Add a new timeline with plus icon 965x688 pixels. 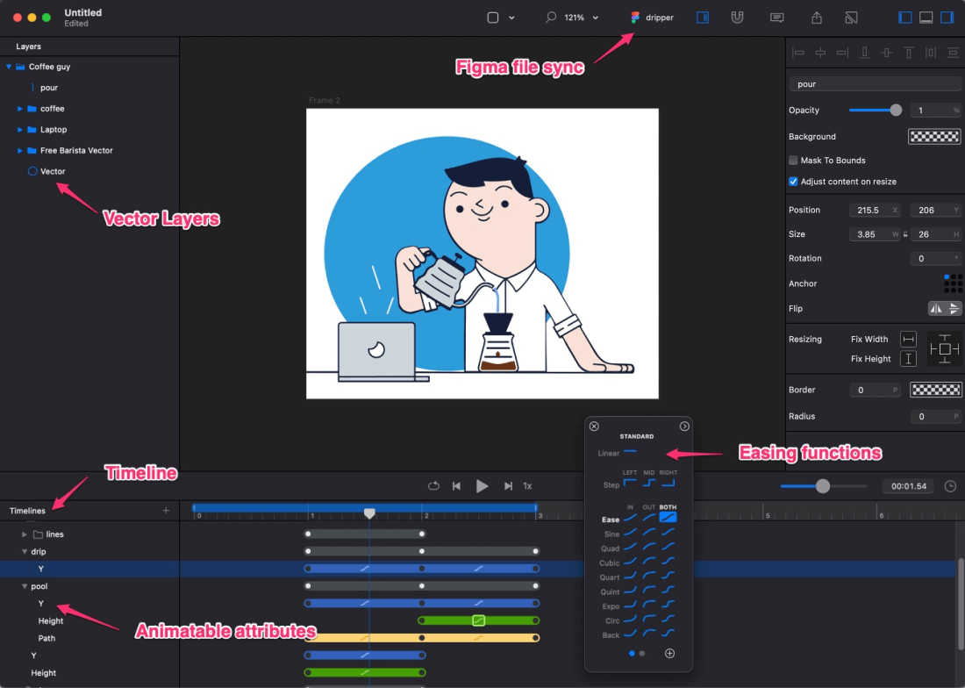(166, 511)
